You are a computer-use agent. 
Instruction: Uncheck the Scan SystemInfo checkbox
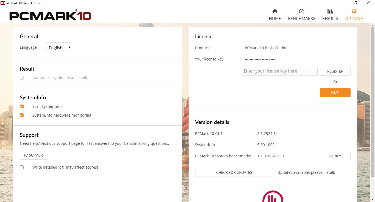pyautogui.click(x=22, y=106)
